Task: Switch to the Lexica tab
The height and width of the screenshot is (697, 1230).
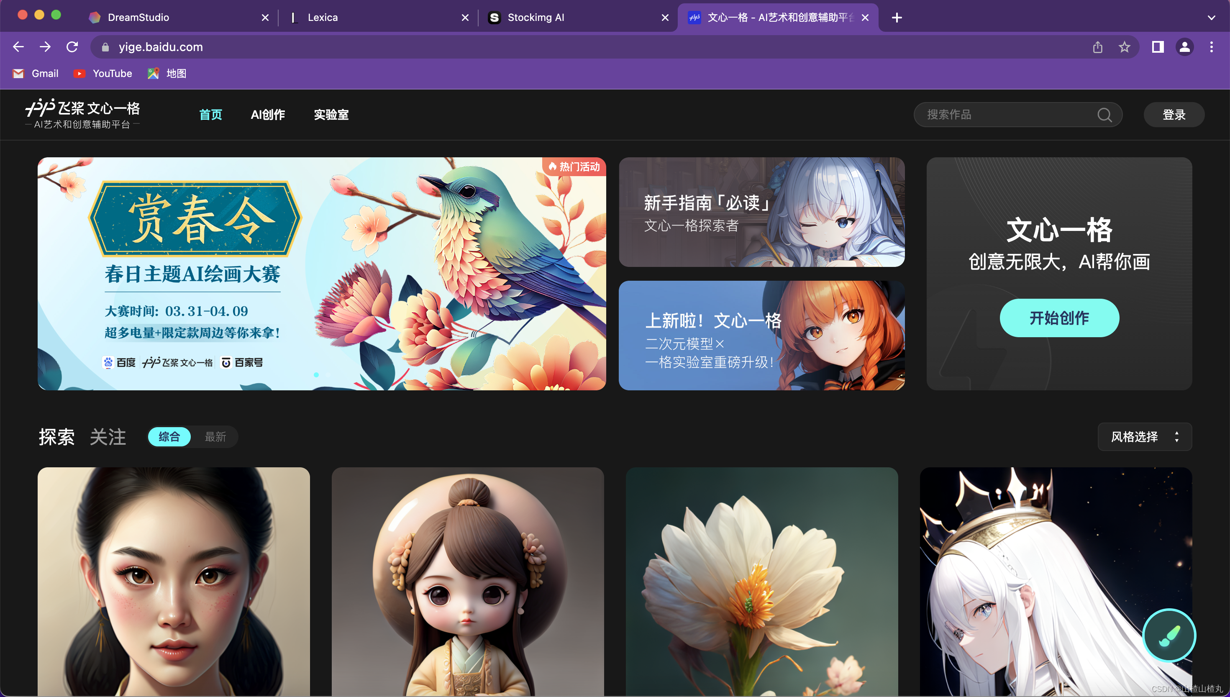Action: [x=378, y=18]
